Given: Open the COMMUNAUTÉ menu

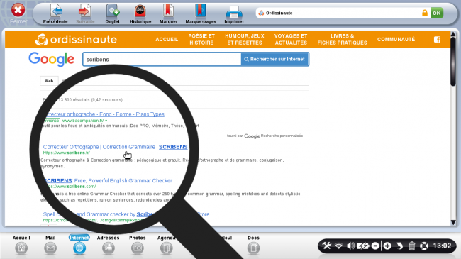Looking at the screenshot, I should click(x=396, y=40).
